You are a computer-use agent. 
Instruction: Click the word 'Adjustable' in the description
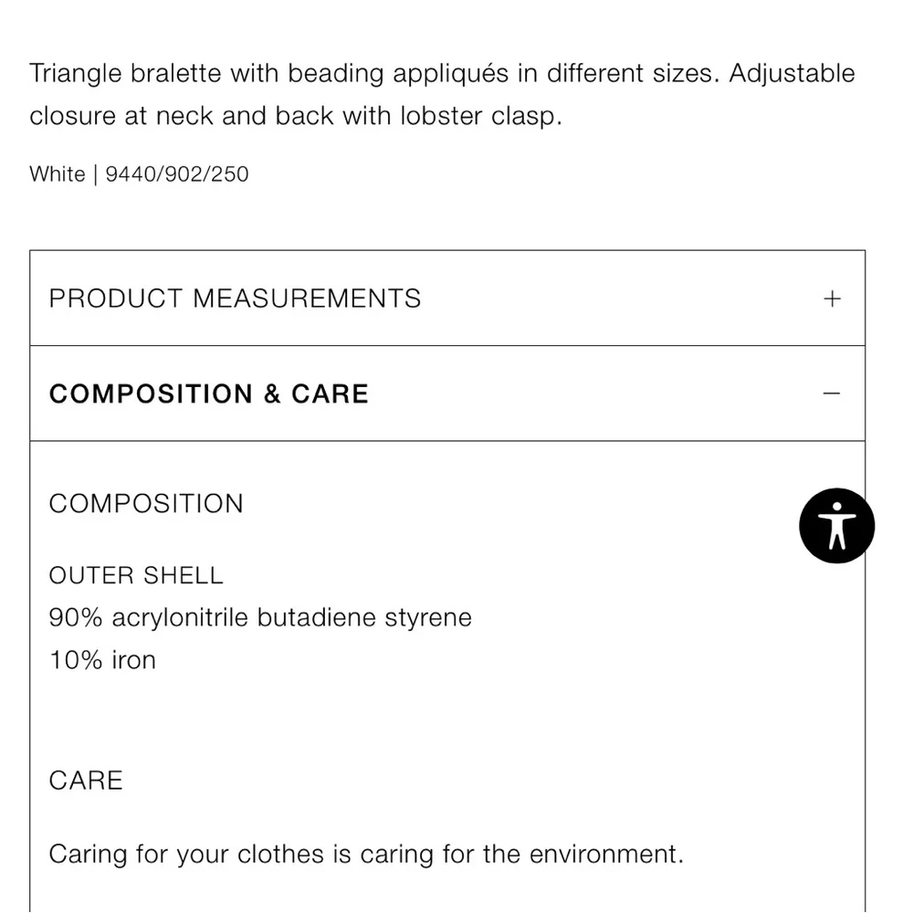(x=792, y=74)
